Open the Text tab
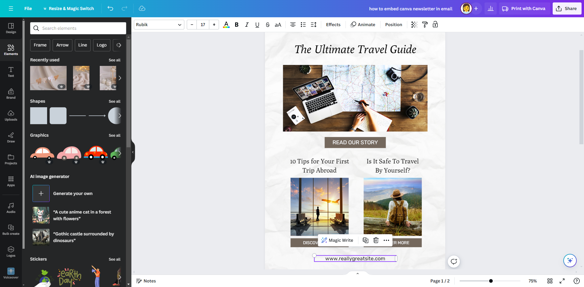This screenshot has width=584, height=287. tap(11, 72)
